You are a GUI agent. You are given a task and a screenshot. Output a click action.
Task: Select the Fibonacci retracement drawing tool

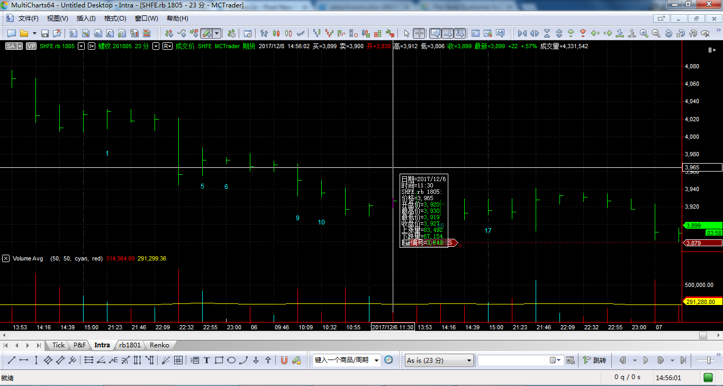pyautogui.click(x=88, y=361)
